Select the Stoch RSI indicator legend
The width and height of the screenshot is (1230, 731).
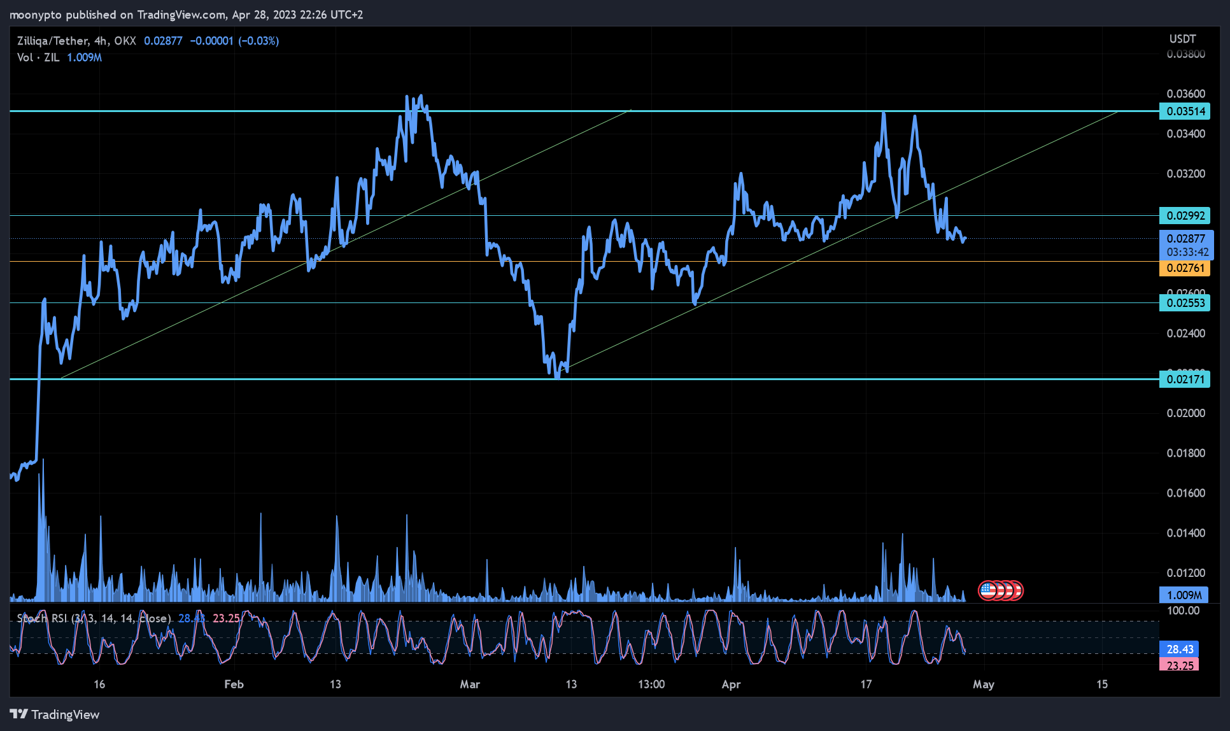94,618
